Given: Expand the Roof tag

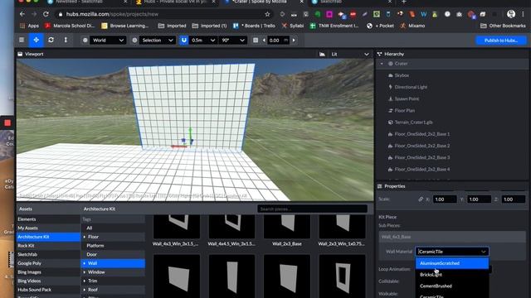Looking at the screenshot, I should point(85,290).
